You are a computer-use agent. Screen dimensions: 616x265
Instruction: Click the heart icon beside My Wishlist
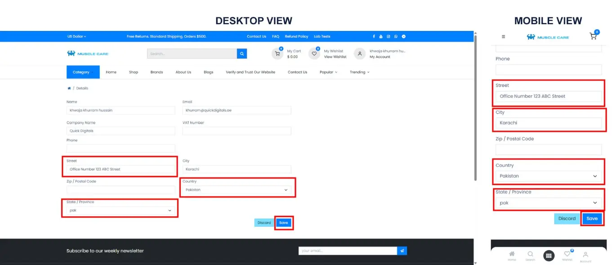point(314,54)
